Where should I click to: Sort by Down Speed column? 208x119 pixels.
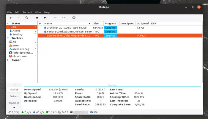click(126, 24)
